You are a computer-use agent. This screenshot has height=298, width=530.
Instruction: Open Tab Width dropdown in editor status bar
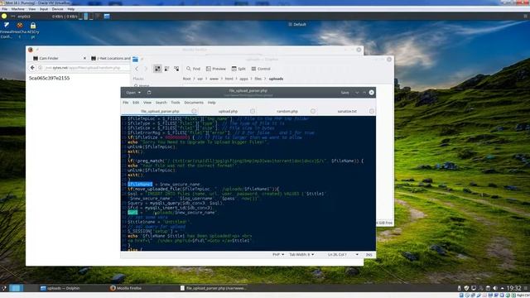click(x=301, y=254)
